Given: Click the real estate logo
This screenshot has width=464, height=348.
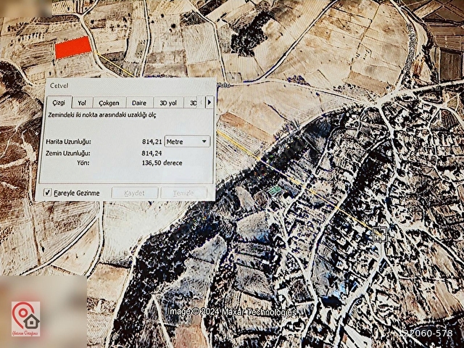Looking at the screenshot, I should pos(26,319).
